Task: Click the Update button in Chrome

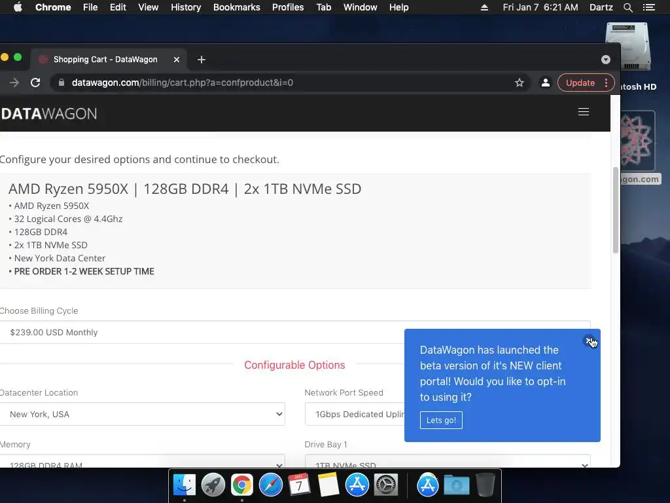Action: (580, 83)
